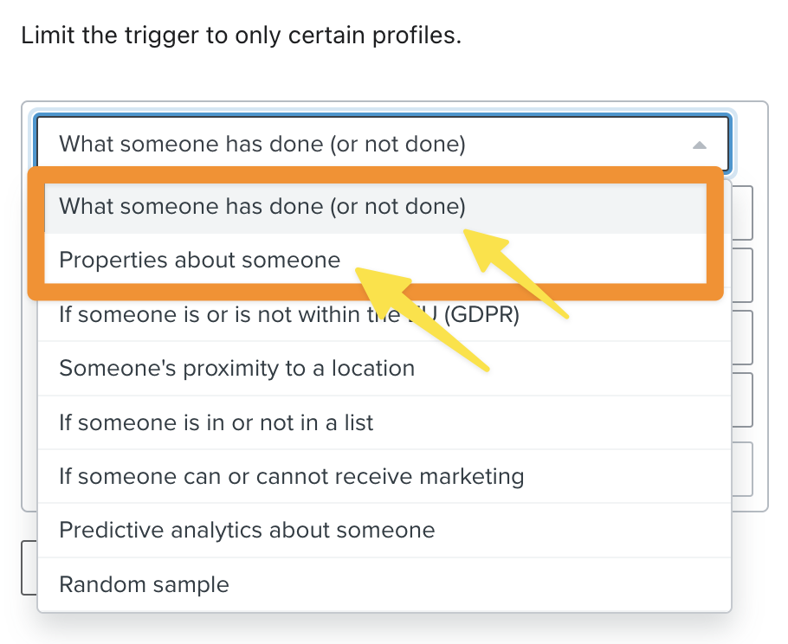Click the hidden field edge beside the marketing option

(742, 468)
